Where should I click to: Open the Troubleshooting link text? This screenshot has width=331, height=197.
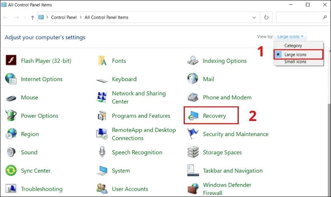[42, 189]
